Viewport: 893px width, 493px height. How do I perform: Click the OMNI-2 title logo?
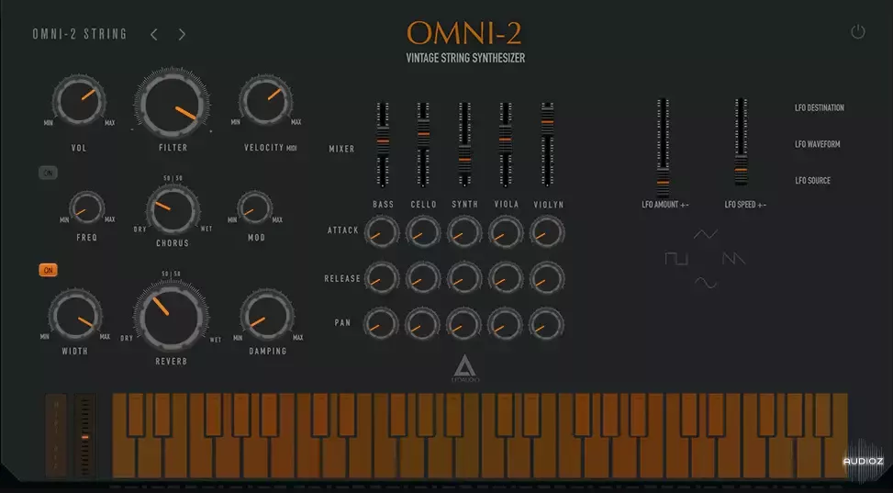tap(463, 33)
